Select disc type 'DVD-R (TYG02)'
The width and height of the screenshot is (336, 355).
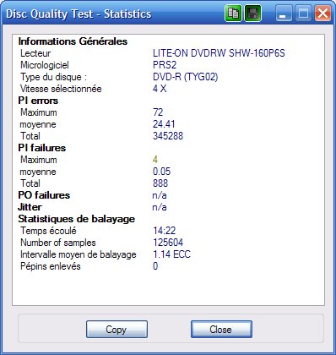click(185, 77)
